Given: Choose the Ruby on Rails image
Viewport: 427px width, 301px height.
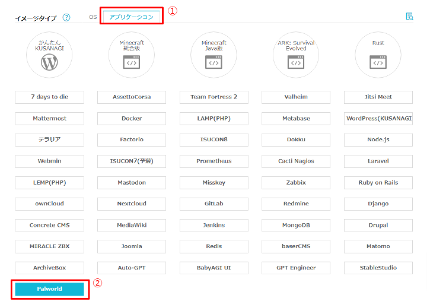Looking at the screenshot, I should [378, 182].
